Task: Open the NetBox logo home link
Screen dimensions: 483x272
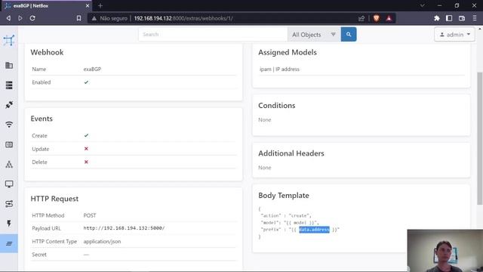Action: point(9,40)
